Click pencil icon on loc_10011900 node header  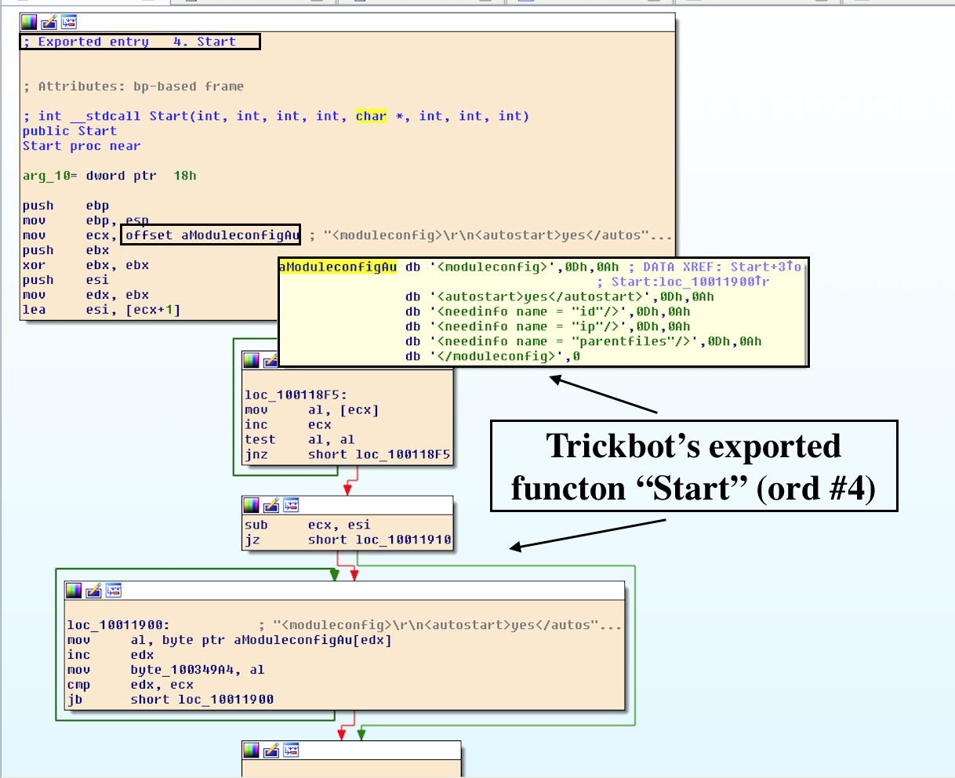[x=93, y=590]
